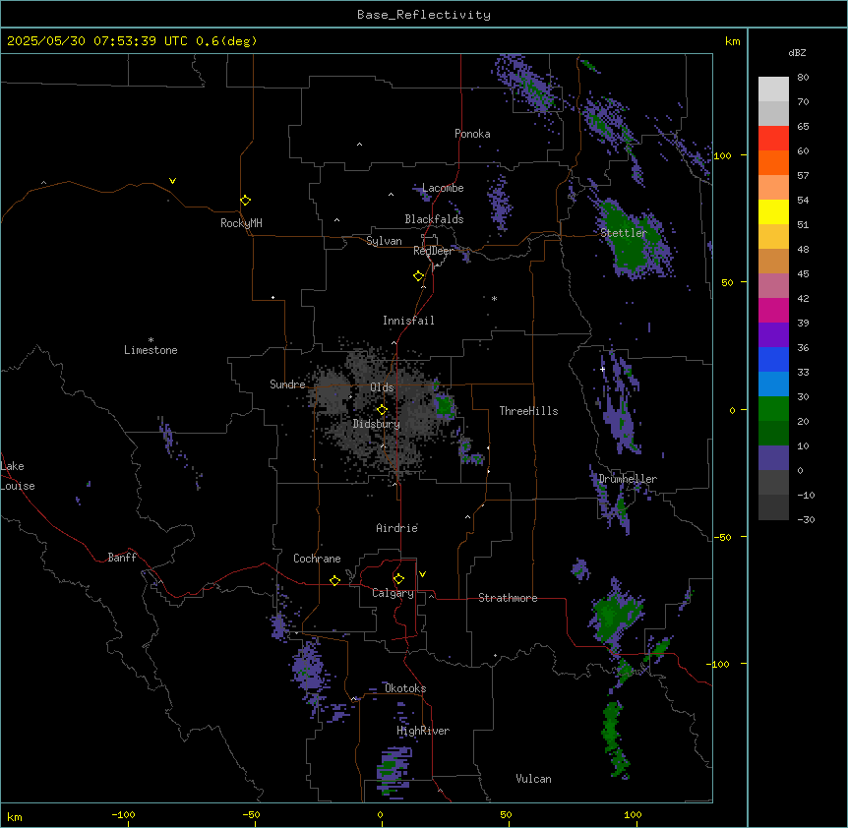Click the yellow diamond marker above RockyMH

point(246,201)
